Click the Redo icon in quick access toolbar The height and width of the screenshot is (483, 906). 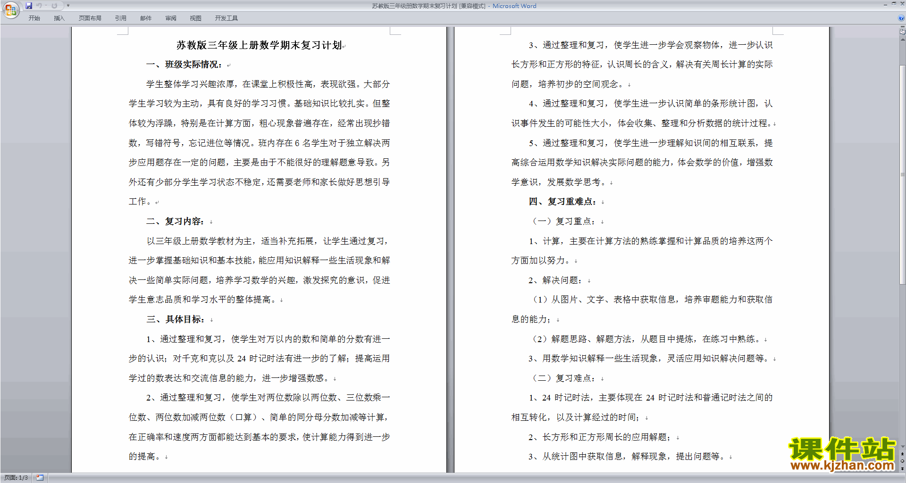click(54, 6)
